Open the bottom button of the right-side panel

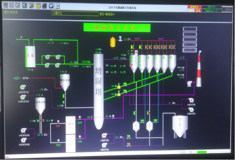click(190, 50)
